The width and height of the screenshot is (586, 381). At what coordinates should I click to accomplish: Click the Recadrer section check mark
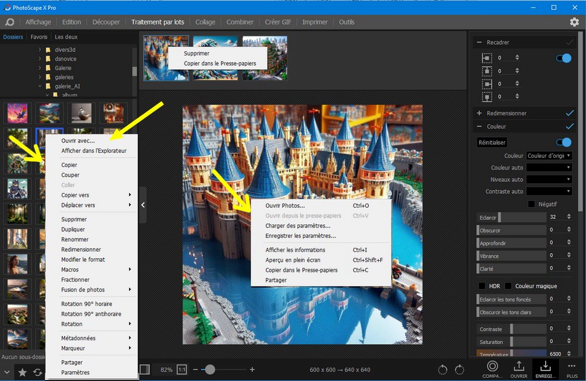[x=569, y=42]
